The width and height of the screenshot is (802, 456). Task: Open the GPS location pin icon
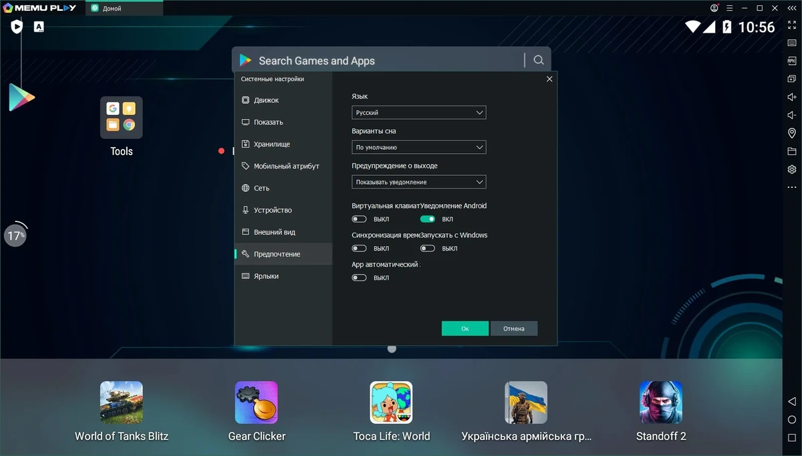point(792,133)
